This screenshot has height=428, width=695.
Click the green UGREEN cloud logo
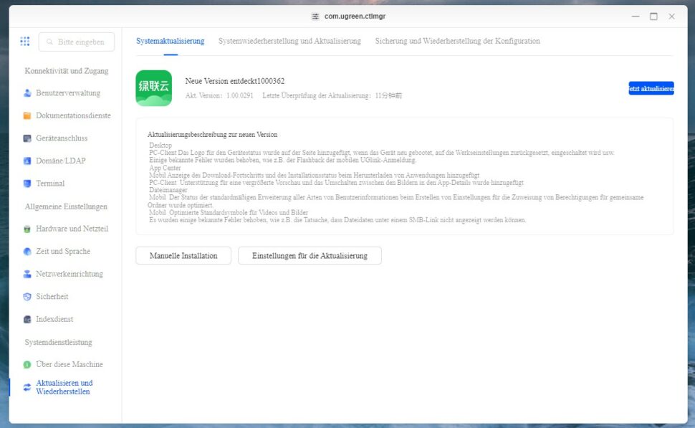point(154,87)
